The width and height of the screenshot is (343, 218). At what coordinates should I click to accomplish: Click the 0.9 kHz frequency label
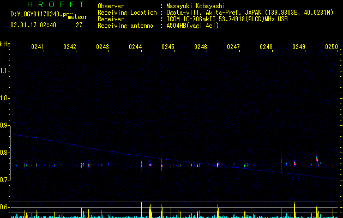(4, 125)
